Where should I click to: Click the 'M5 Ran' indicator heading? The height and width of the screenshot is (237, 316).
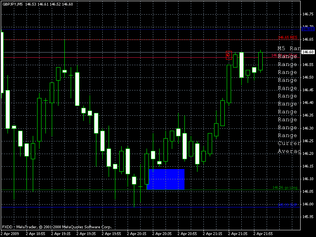(289, 49)
